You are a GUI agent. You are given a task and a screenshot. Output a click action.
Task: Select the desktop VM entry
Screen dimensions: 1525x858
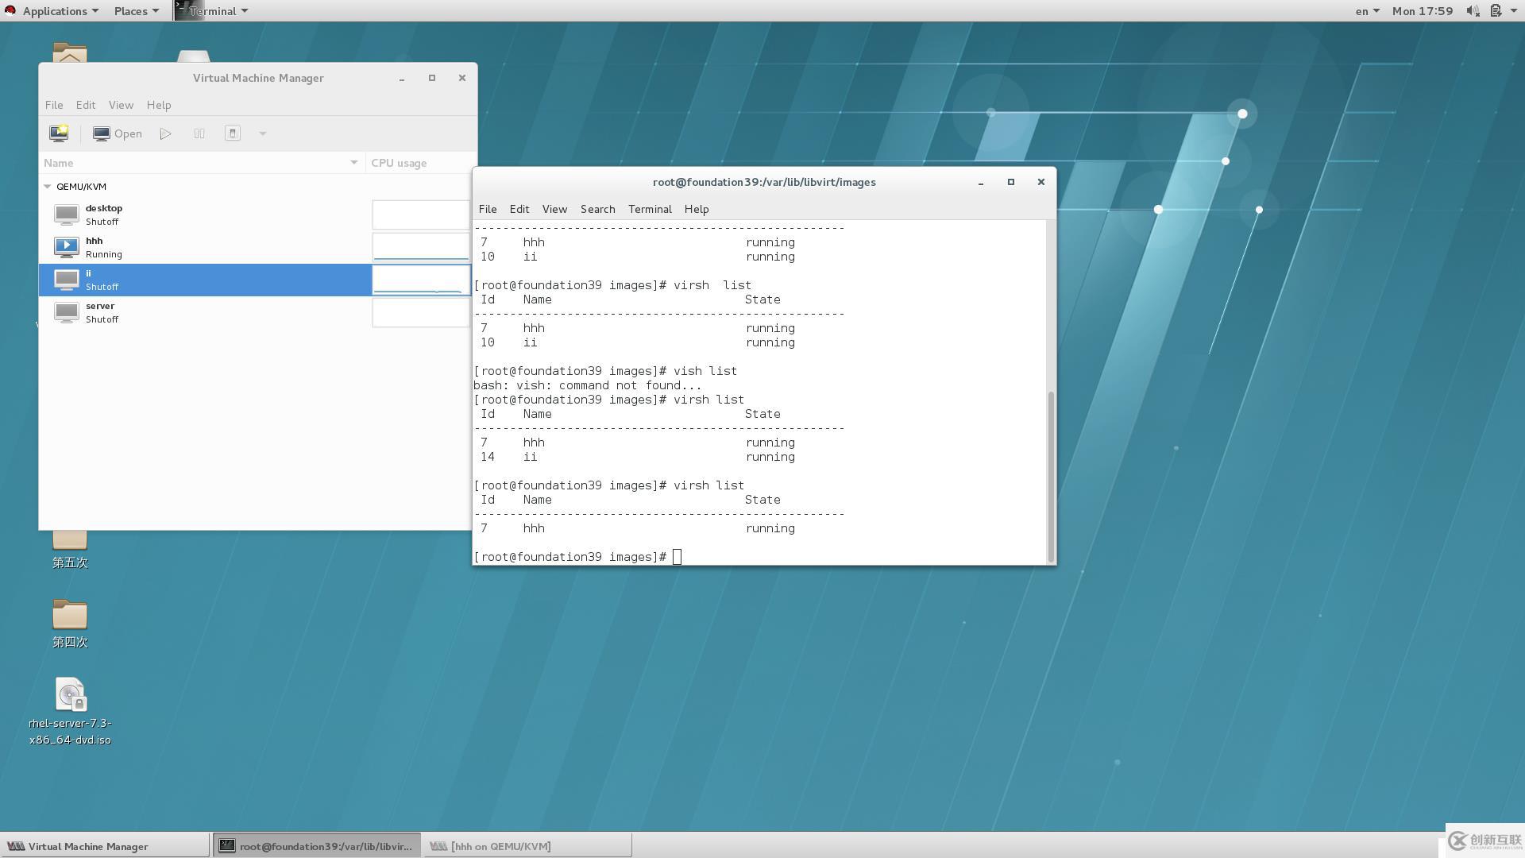(207, 214)
